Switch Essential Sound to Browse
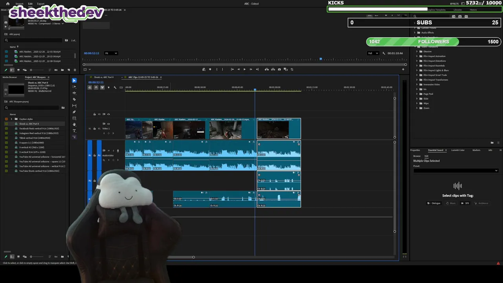Image resolution: width=503 pixels, height=283 pixels. 417,156
